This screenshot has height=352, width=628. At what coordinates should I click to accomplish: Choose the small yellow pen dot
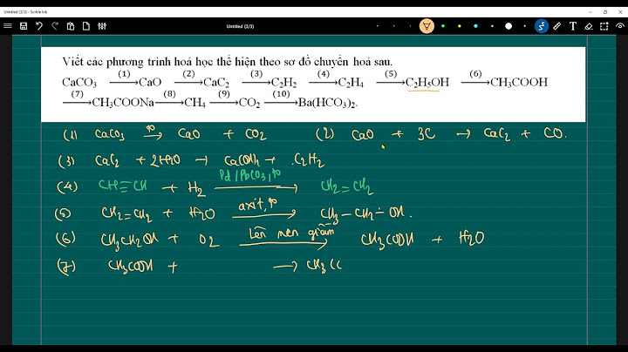point(525,26)
